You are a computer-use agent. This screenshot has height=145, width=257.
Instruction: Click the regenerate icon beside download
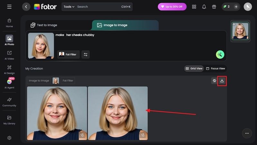tap(214, 81)
